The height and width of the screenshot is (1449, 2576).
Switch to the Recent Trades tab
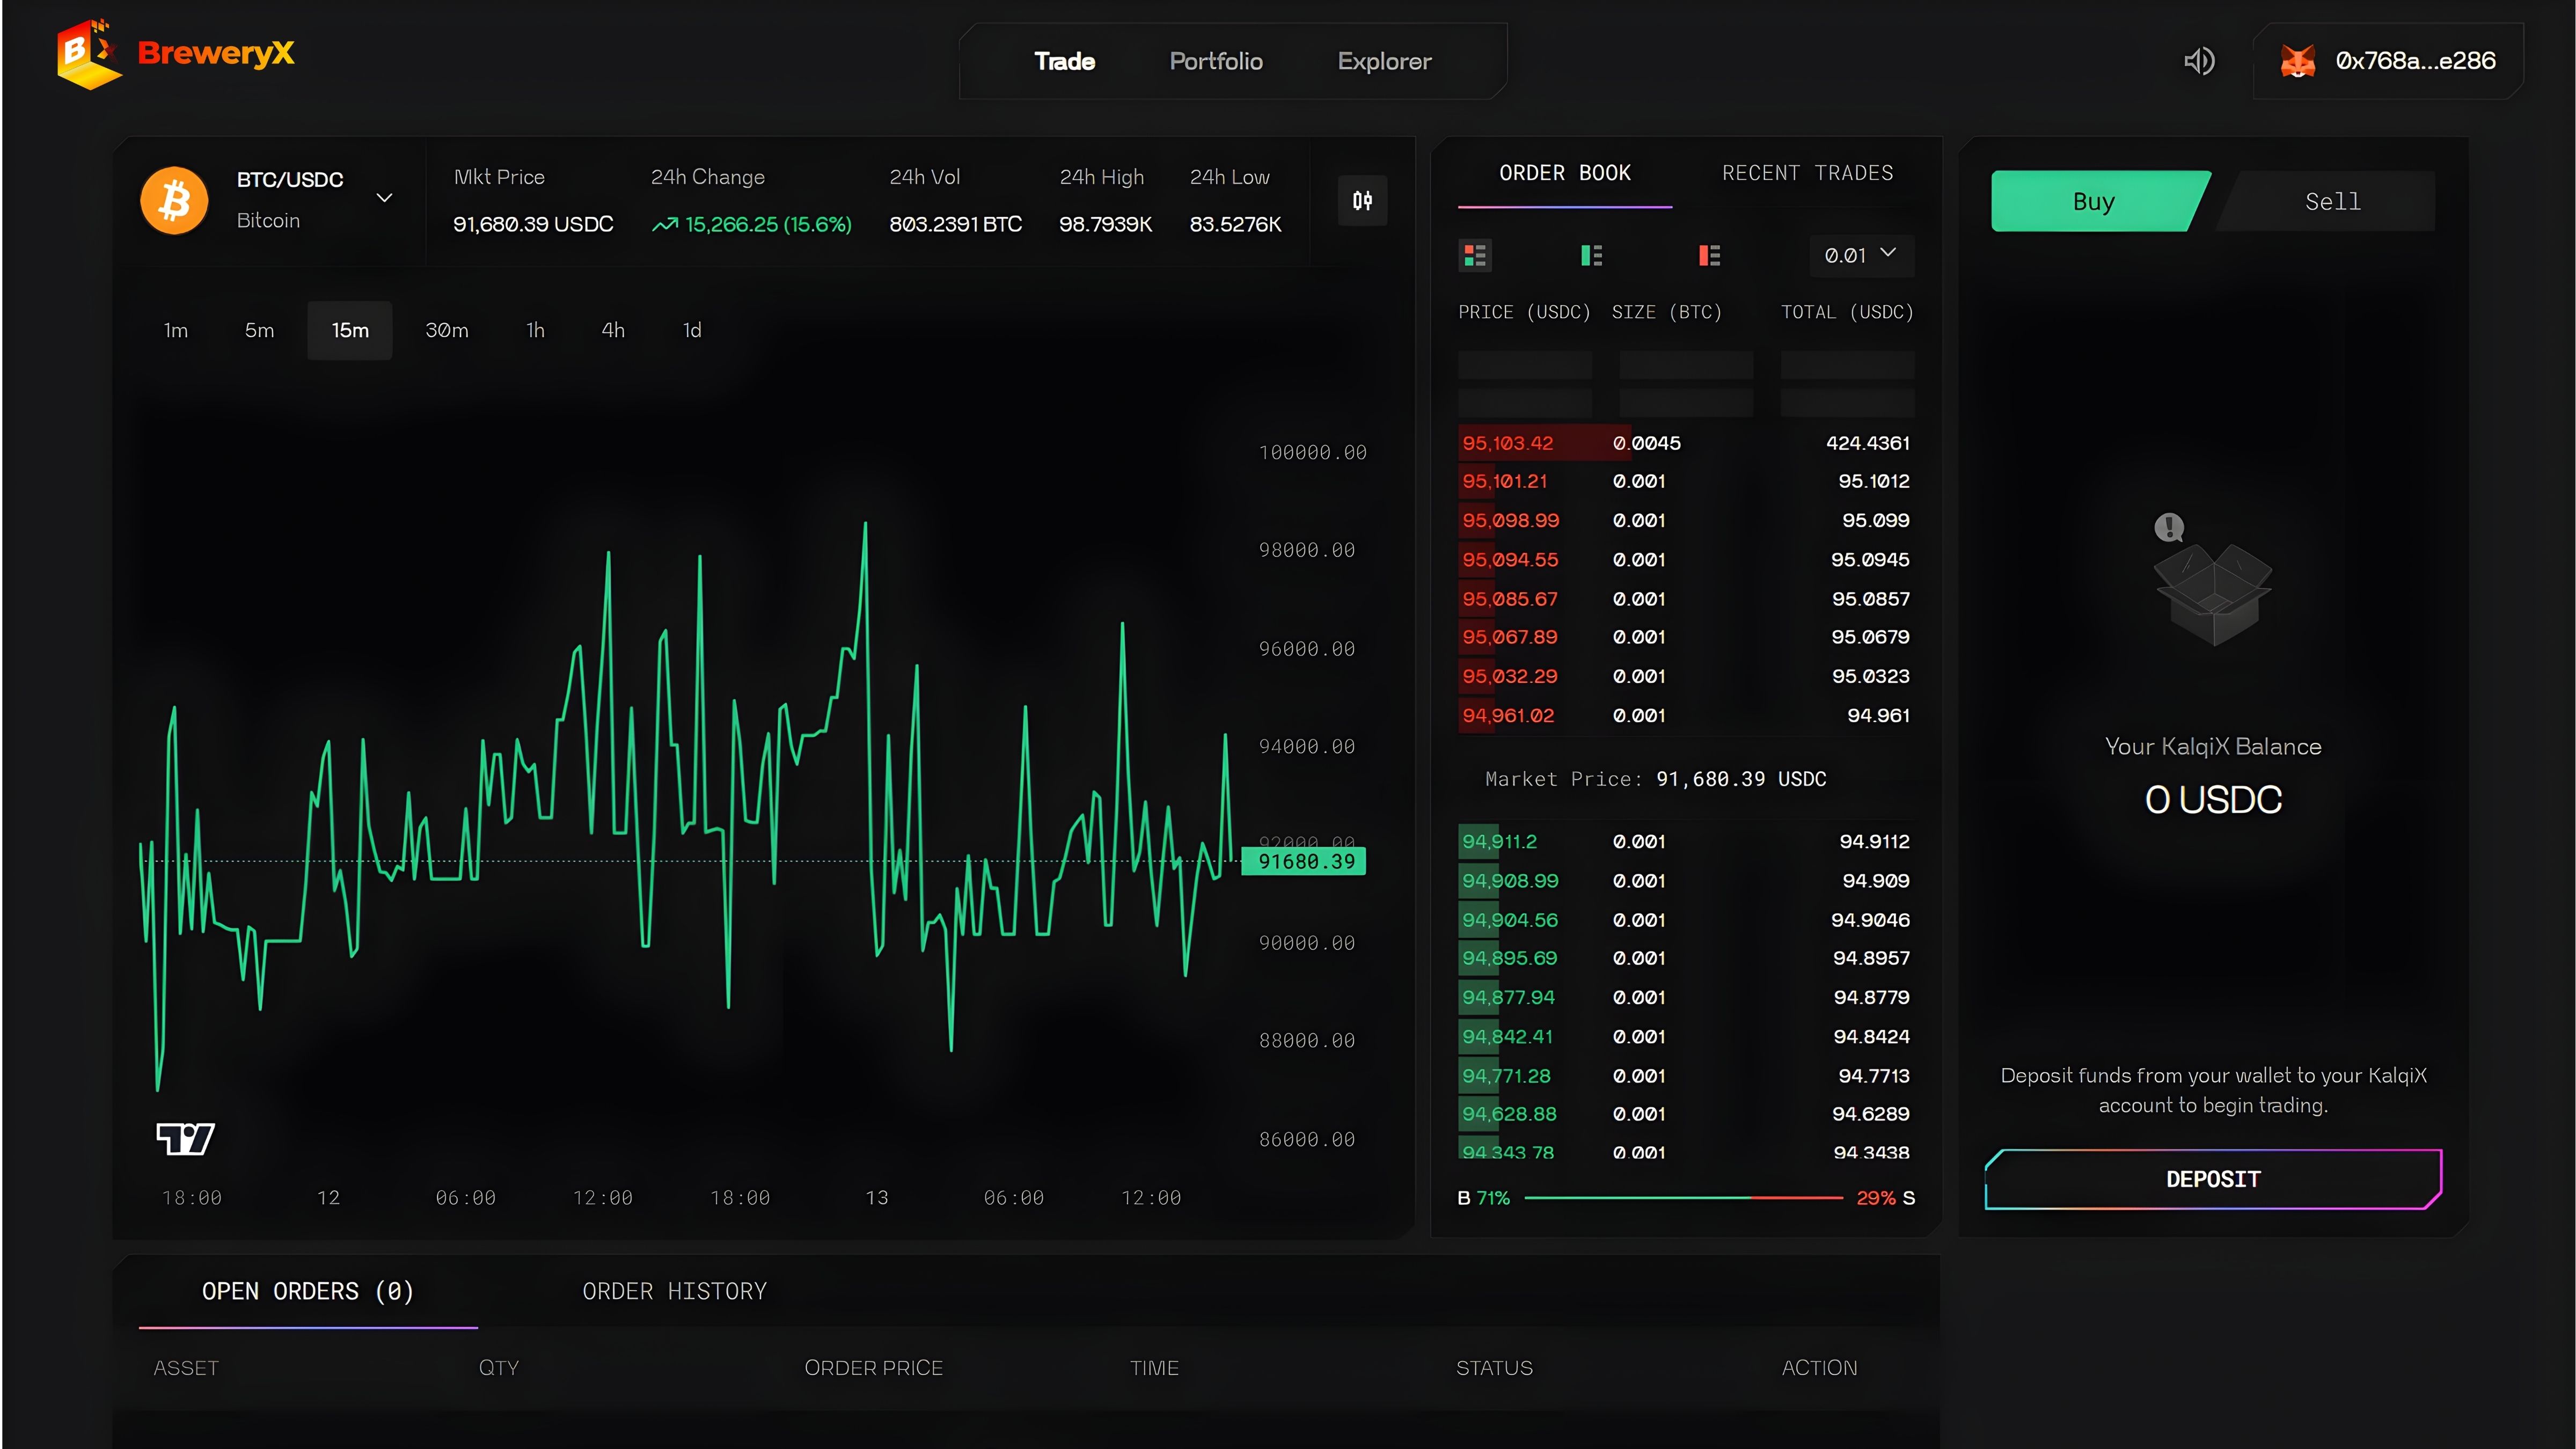1807,173
